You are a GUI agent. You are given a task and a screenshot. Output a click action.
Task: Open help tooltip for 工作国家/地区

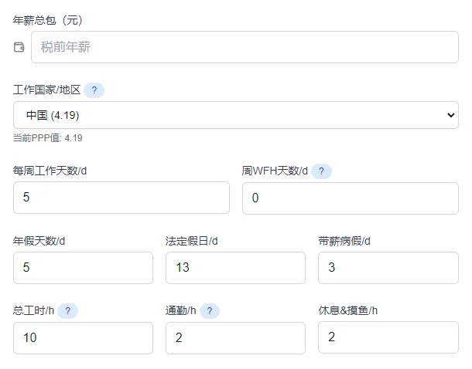point(94,90)
